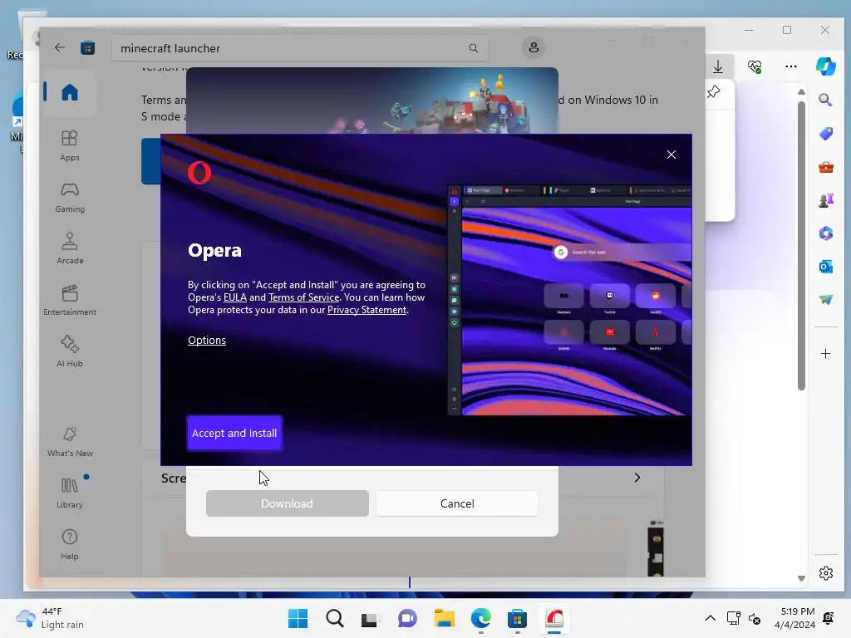Open File Explorer from the taskbar
851x638 pixels.
point(444,618)
